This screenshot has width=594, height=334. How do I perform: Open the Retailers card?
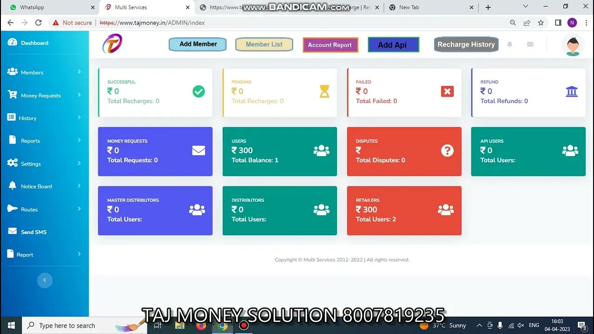point(404,211)
